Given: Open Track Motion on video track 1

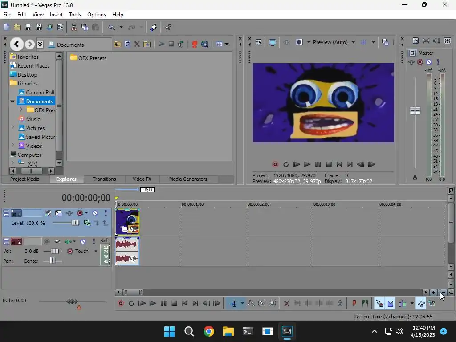Looking at the screenshot, I should pyautogui.click(x=58, y=213).
